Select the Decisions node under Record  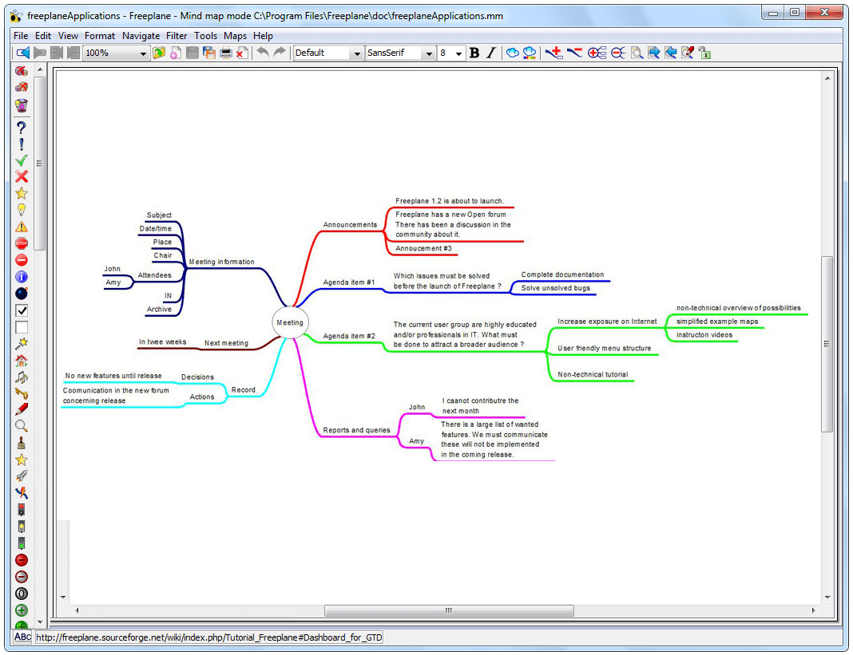coord(197,377)
